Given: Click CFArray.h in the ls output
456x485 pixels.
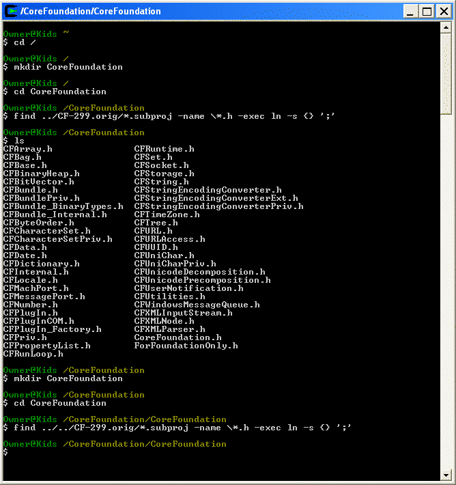Looking at the screenshot, I should pos(27,149).
